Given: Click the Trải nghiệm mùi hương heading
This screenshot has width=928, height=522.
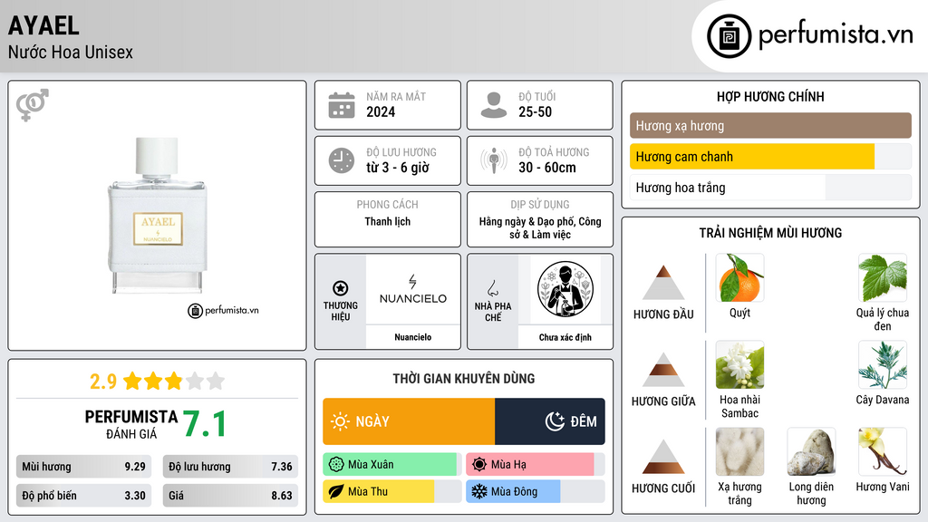Looking at the screenshot, I should [770, 233].
